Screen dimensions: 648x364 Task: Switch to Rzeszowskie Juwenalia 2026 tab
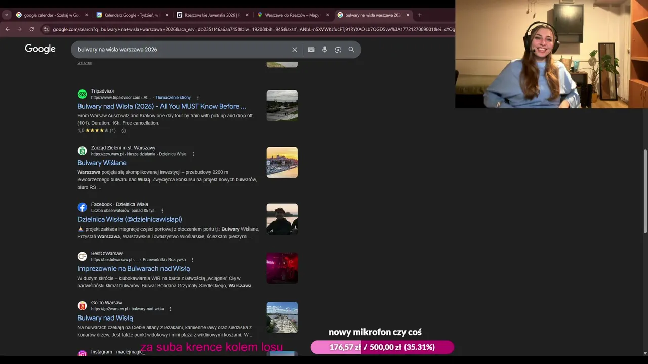(213, 15)
